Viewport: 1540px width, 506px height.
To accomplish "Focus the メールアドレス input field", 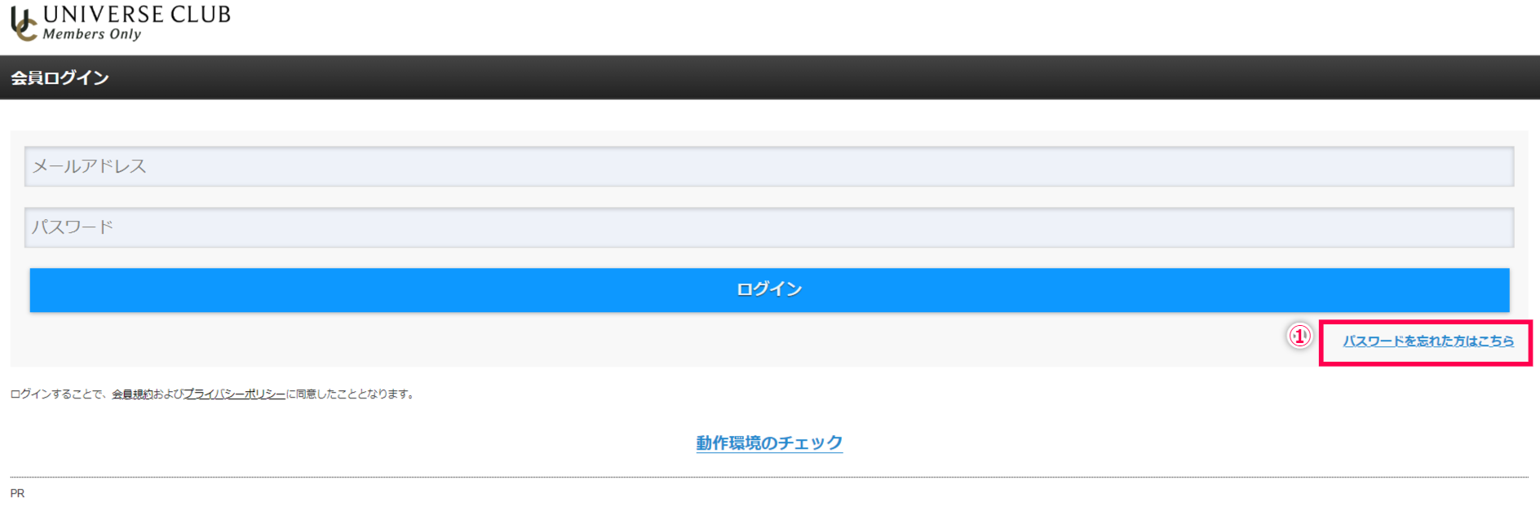I will (769, 166).
